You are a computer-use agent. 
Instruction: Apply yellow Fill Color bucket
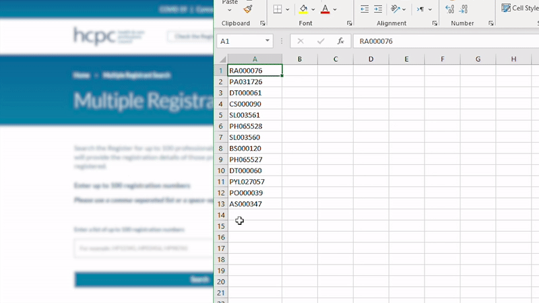point(303,9)
